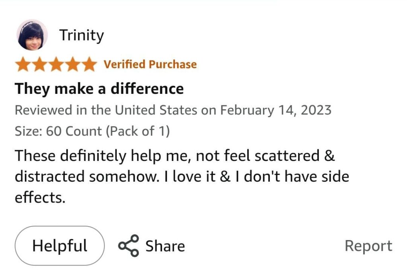Click the second rating star
Screen dimensions: 407x277
point(40,64)
